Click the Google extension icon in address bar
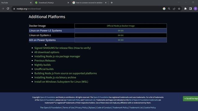This screenshot has width=198, height=111. point(164,9)
